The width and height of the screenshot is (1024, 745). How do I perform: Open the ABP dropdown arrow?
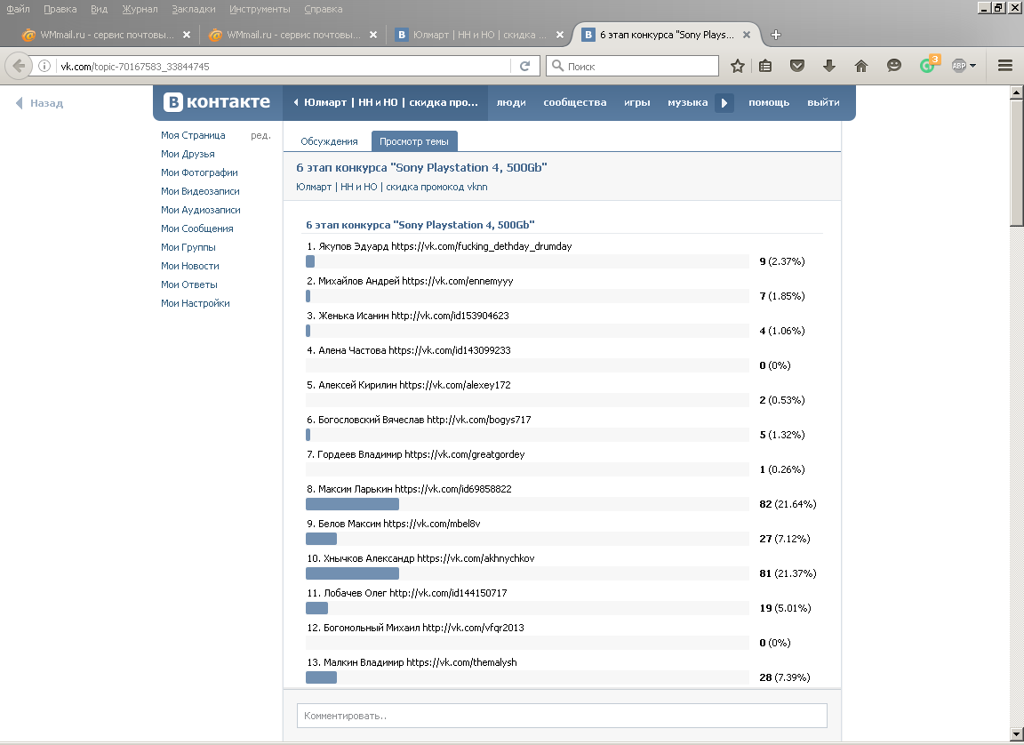[x=973, y=66]
